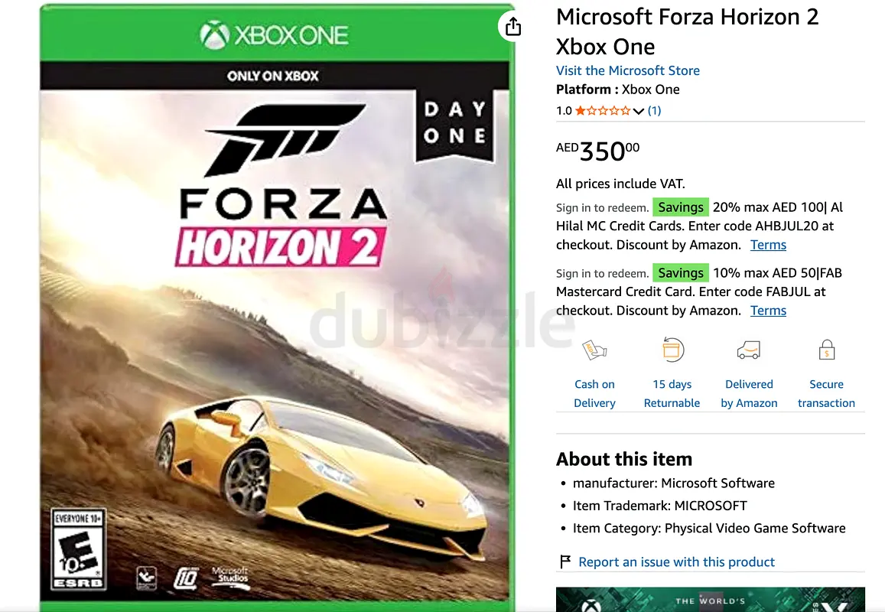
Task: Click the orange star rating icons
Action: tap(602, 111)
